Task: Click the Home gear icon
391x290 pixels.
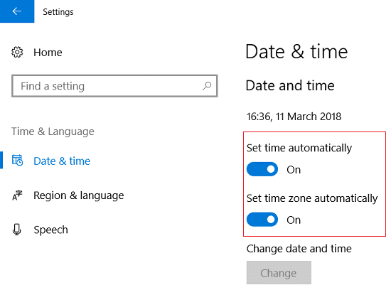Action: coord(17,52)
